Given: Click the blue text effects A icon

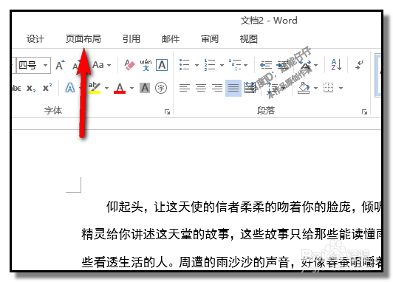Looking at the screenshot, I should (x=70, y=88).
